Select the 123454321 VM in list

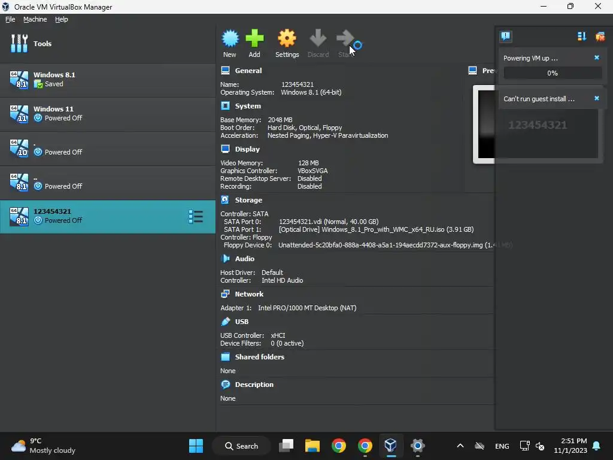(108, 217)
